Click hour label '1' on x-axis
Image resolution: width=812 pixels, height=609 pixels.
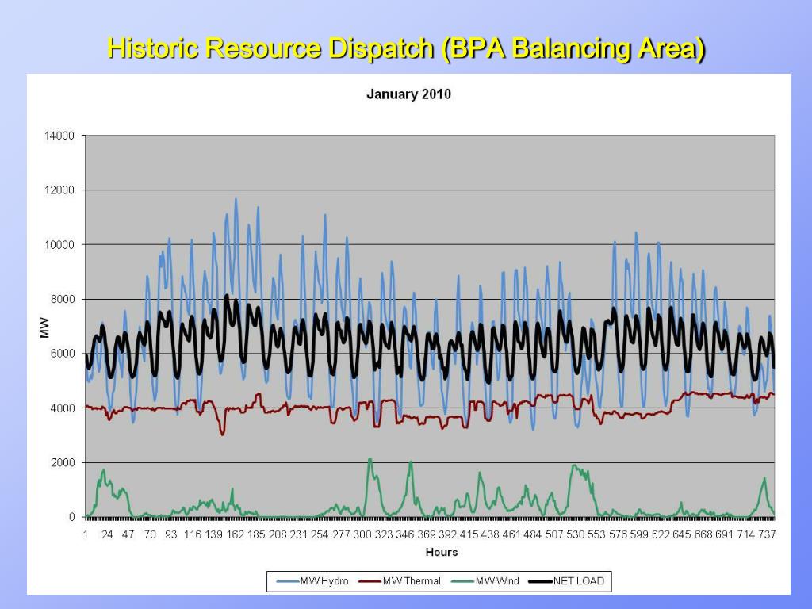click(x=86, y=534)
